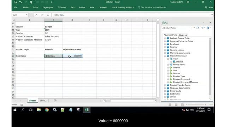Select the Product Type dimension

[179, 76]
